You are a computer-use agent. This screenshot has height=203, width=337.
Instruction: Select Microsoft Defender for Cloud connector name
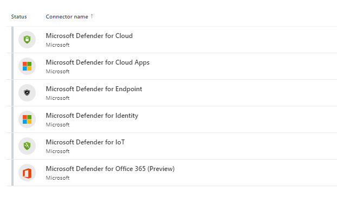(x=89, y=36)
